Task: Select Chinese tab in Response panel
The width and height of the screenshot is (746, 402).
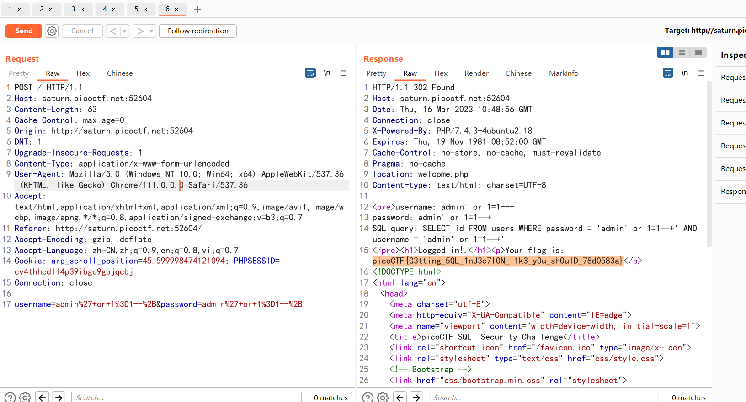Action: [518, 73]
